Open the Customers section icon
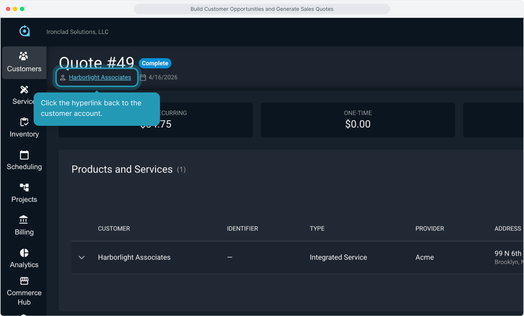 pyautogui.click(x=24, y=56)
